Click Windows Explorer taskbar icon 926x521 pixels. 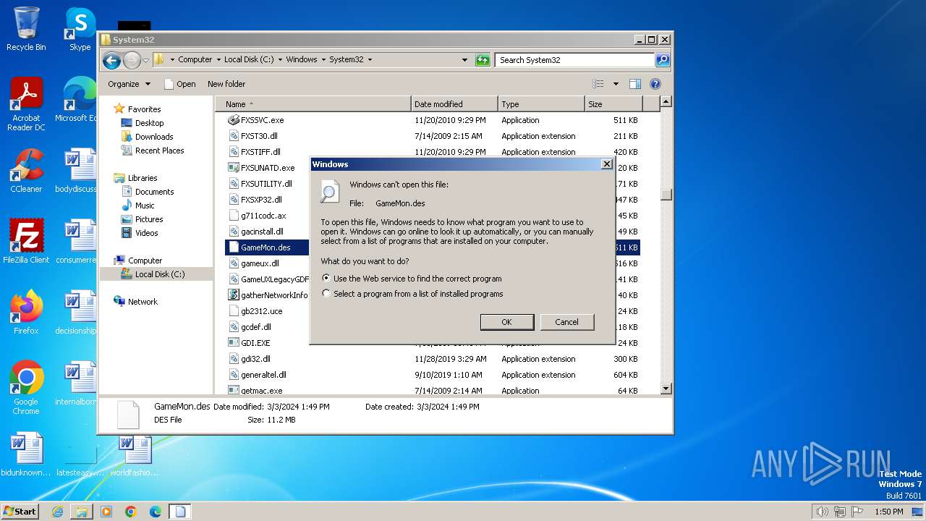pos(82,512)
